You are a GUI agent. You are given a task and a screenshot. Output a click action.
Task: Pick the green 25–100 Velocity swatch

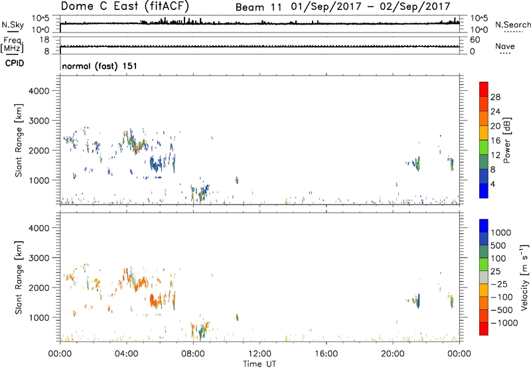coord(484,264)
